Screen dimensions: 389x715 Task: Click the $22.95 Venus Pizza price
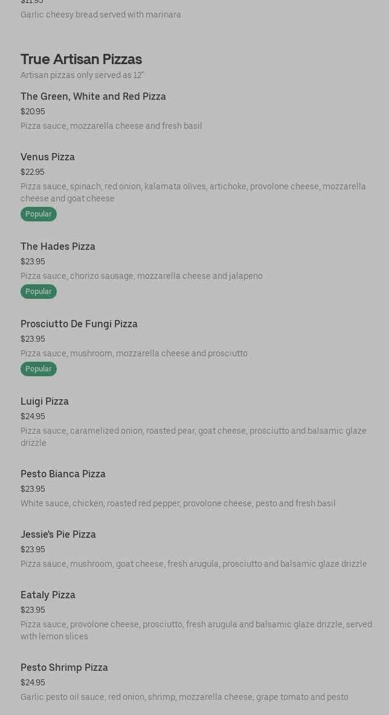tap(33, 172)
